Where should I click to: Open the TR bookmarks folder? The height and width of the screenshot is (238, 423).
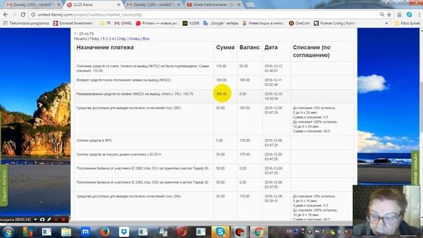click(x=105, y=23)
